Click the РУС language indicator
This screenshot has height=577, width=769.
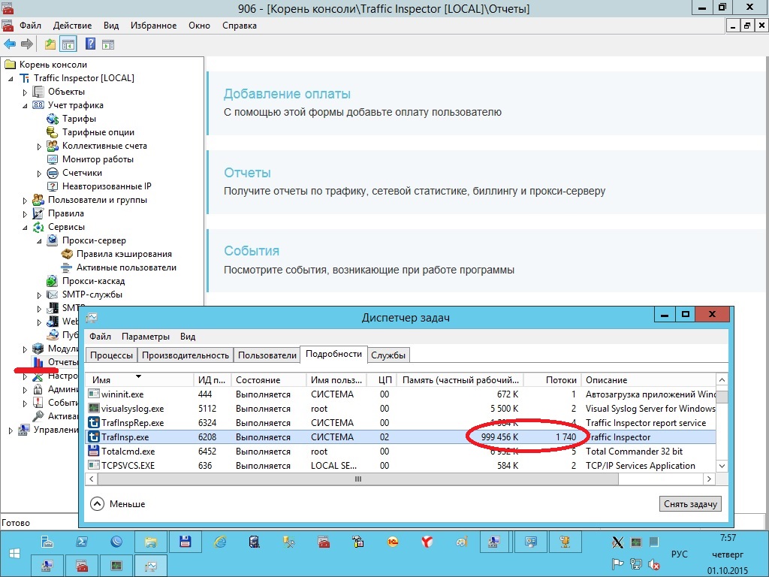tap(679, 554)
